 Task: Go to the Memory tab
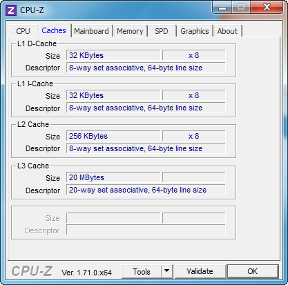pyautogui.click(x=130, y=31)
